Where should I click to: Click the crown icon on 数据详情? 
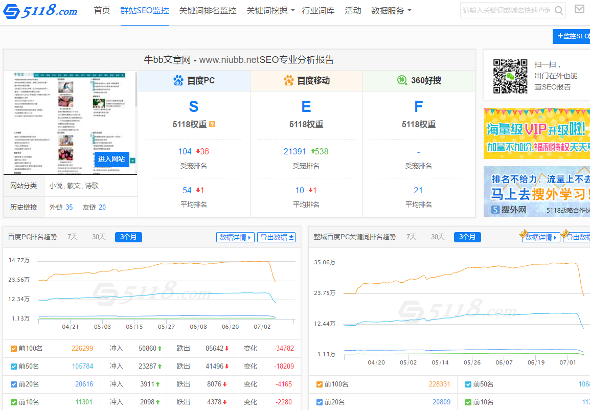tap(524, 234)
